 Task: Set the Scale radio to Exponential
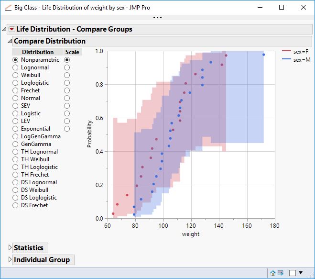67,129
